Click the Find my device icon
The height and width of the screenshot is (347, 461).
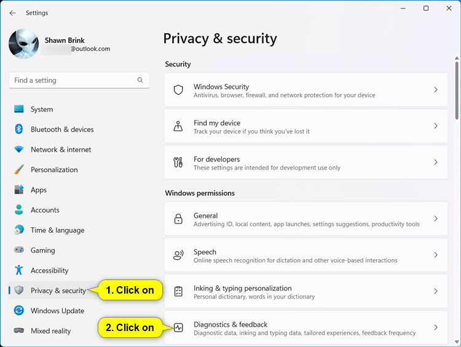178,127
